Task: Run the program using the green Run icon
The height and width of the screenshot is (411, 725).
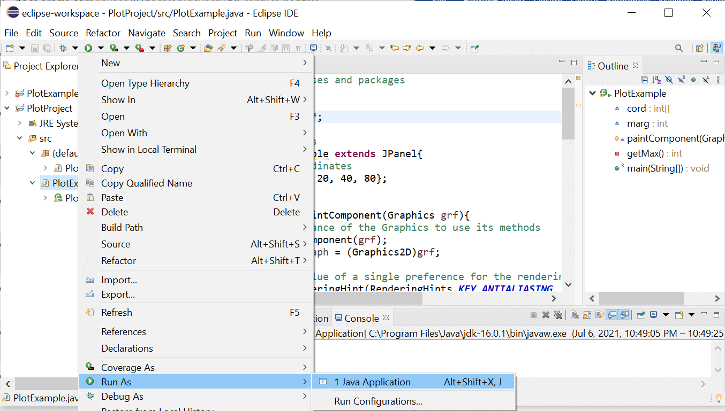Action: tap(88, 48)
